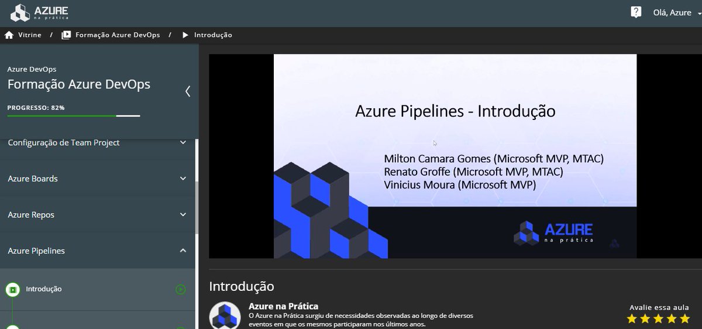This screenshot has width=702, height=329.
Task: Open the help question mark icon
Action: [x=636, y=12]
